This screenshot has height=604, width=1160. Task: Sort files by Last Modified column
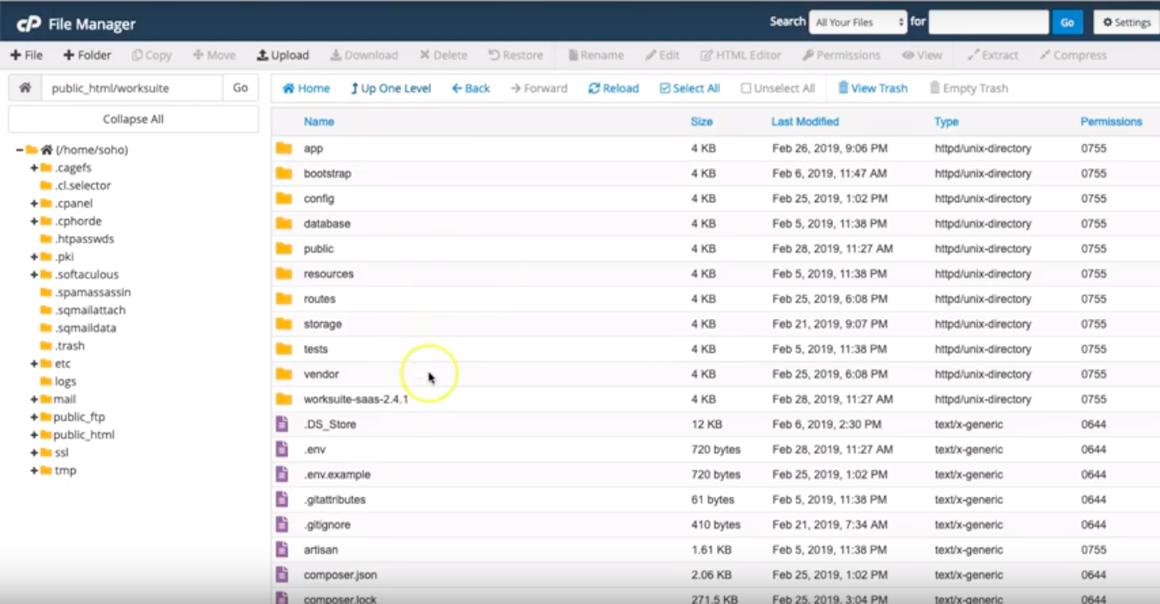[x=805, y=122]
